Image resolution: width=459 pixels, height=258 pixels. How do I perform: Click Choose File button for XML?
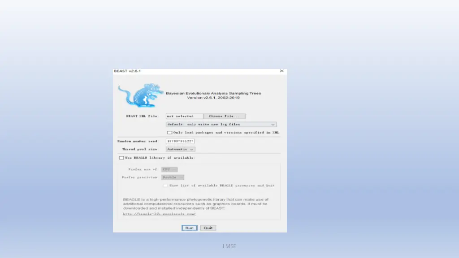point(224,116)
